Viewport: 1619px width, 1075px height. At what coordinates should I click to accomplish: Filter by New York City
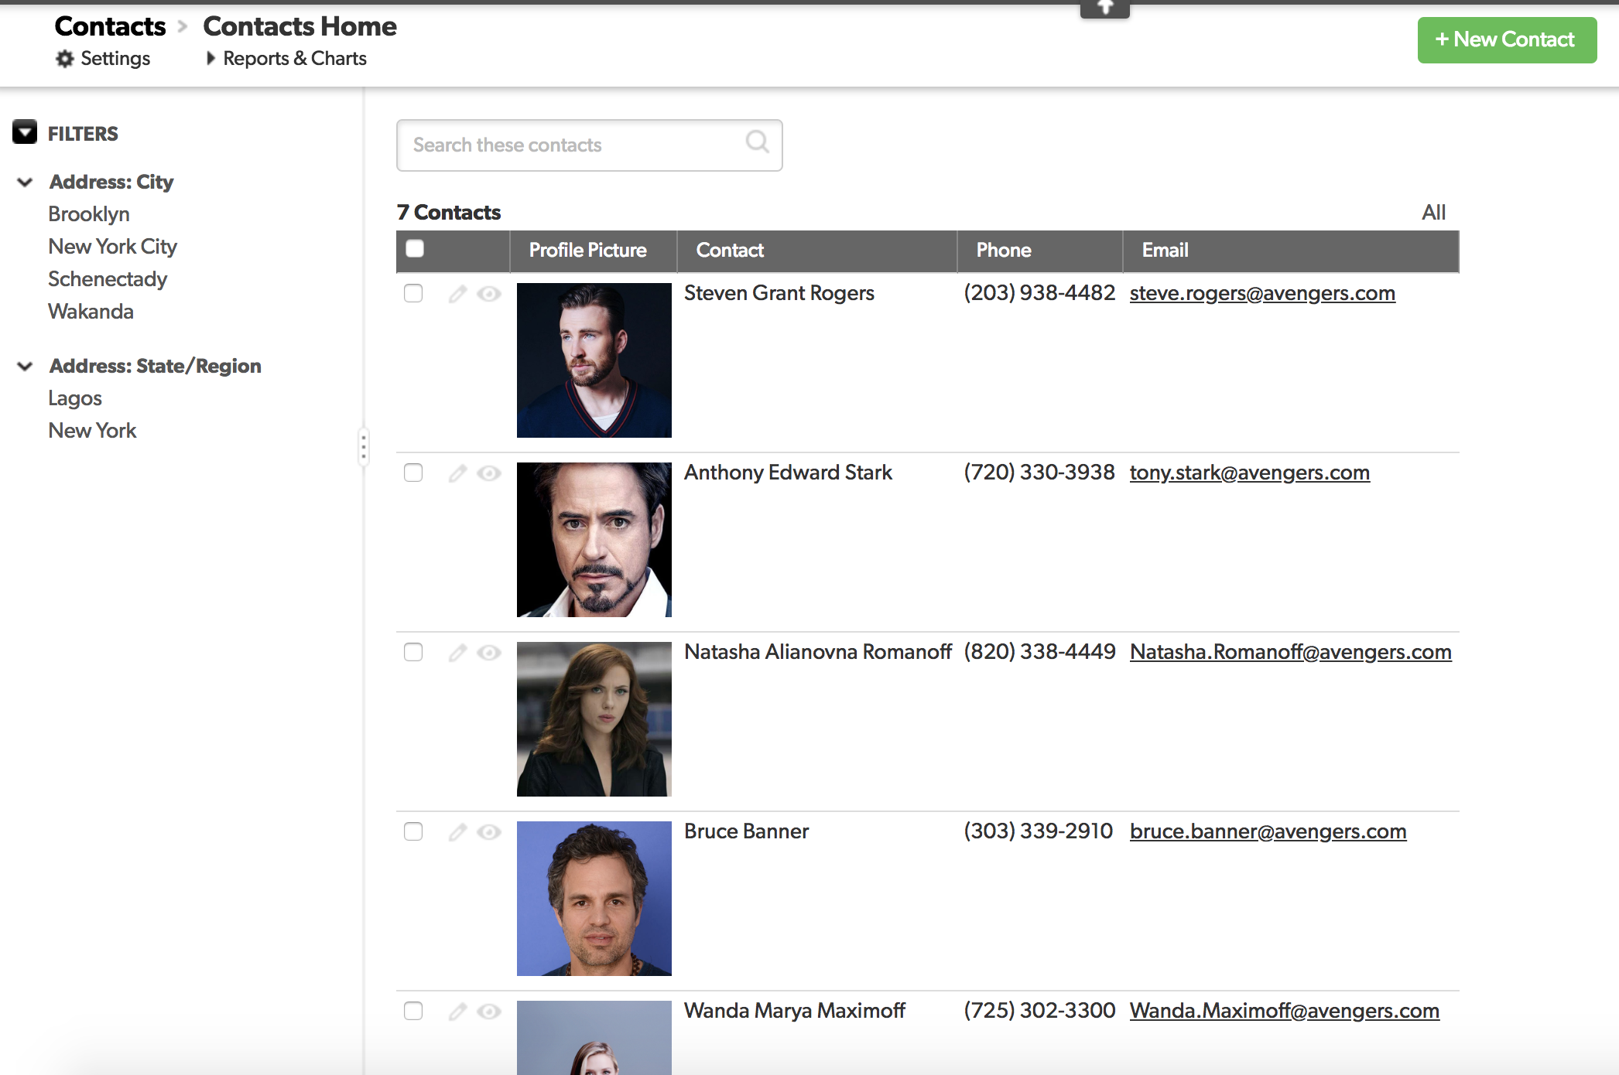click(112, 247)
